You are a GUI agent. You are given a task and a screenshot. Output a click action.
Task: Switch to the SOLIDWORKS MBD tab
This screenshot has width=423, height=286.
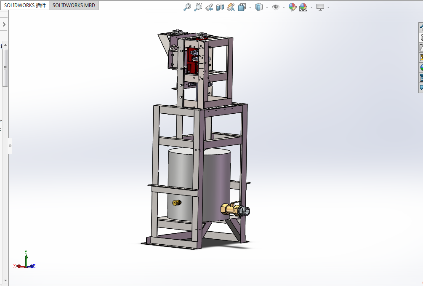point(74,5)
